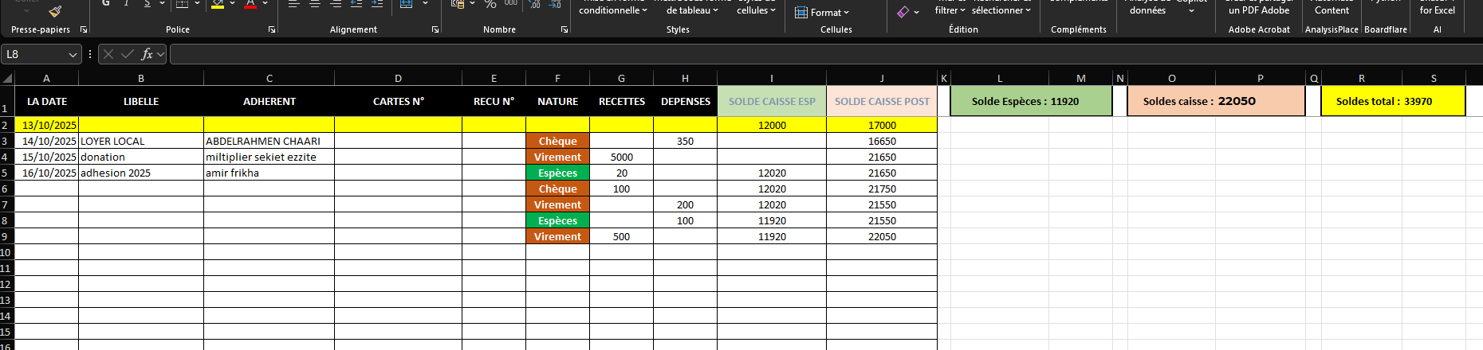Click the Soldes caisse 22050 cell
The width and height of the screenshot is (1483, 350).
(x=1215, y=101)
